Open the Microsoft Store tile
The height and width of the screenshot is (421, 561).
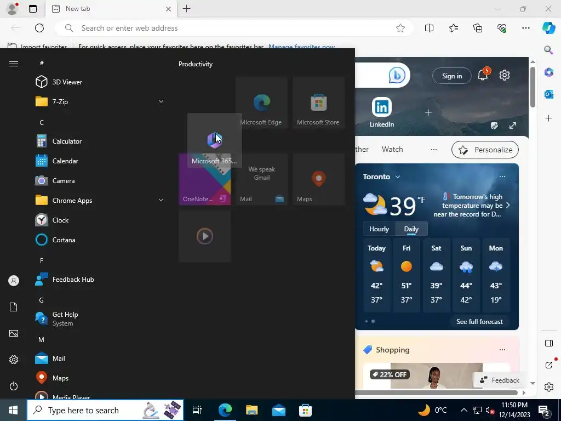[x=318, y=103]
